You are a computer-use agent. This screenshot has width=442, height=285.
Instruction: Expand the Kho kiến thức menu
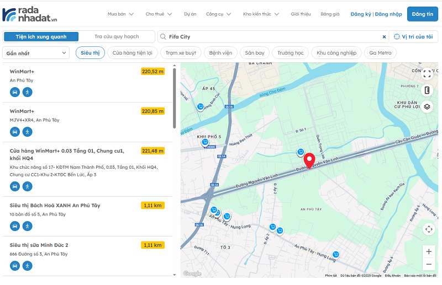point(261,14)
